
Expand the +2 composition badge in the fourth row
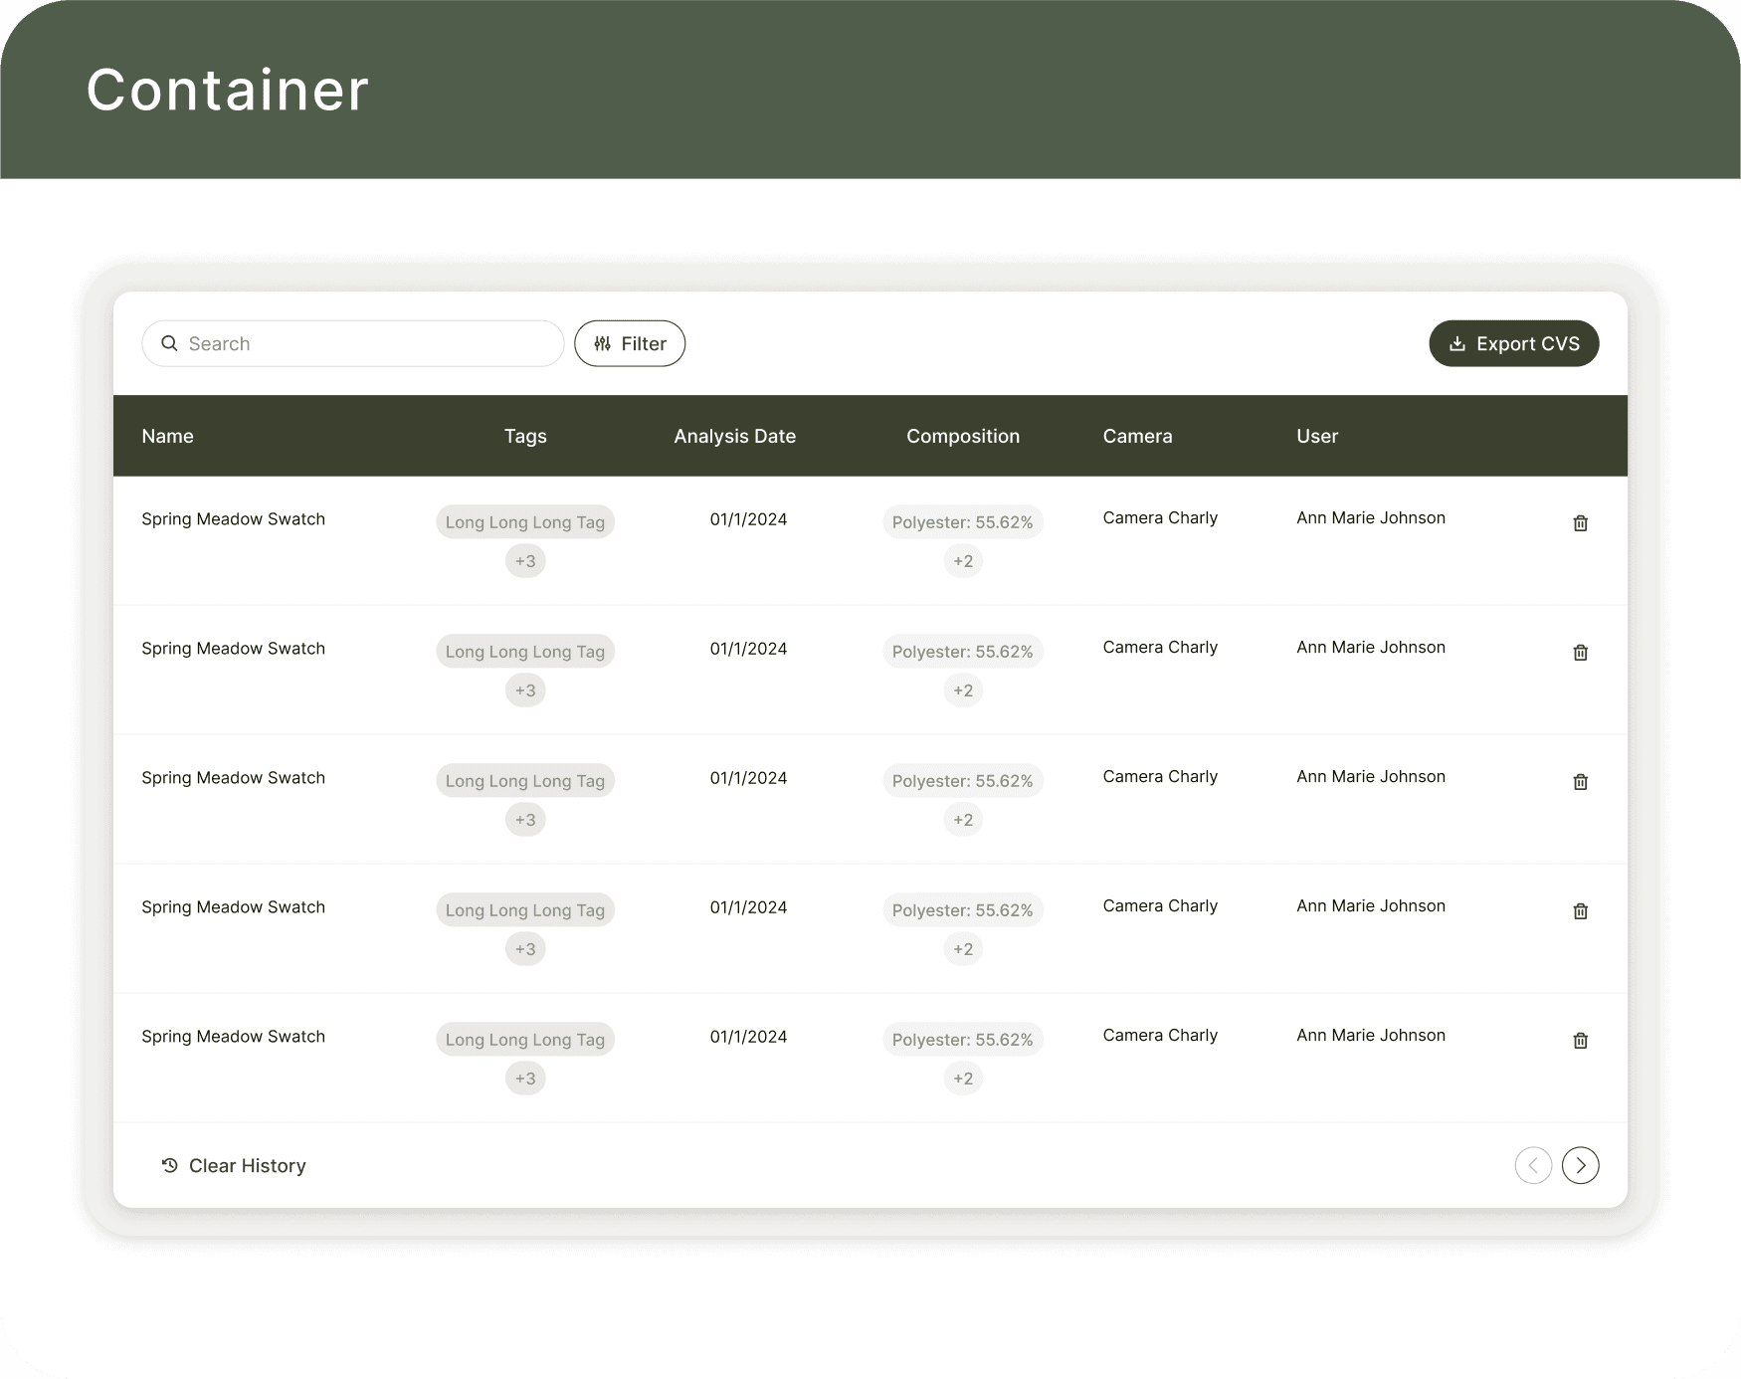[963, 949]
